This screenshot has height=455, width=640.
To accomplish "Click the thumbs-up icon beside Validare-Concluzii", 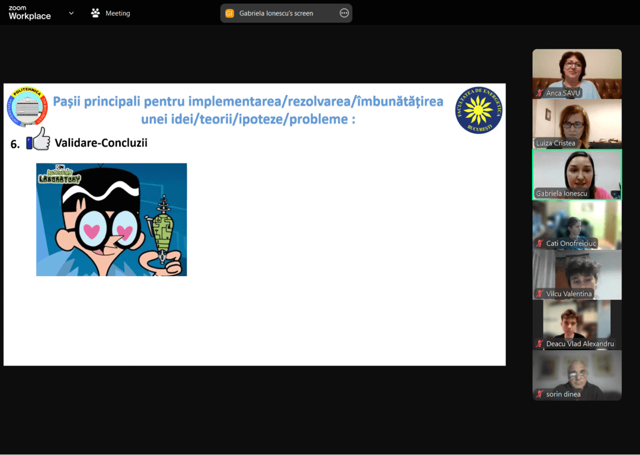I will click(x=38, y=140).
